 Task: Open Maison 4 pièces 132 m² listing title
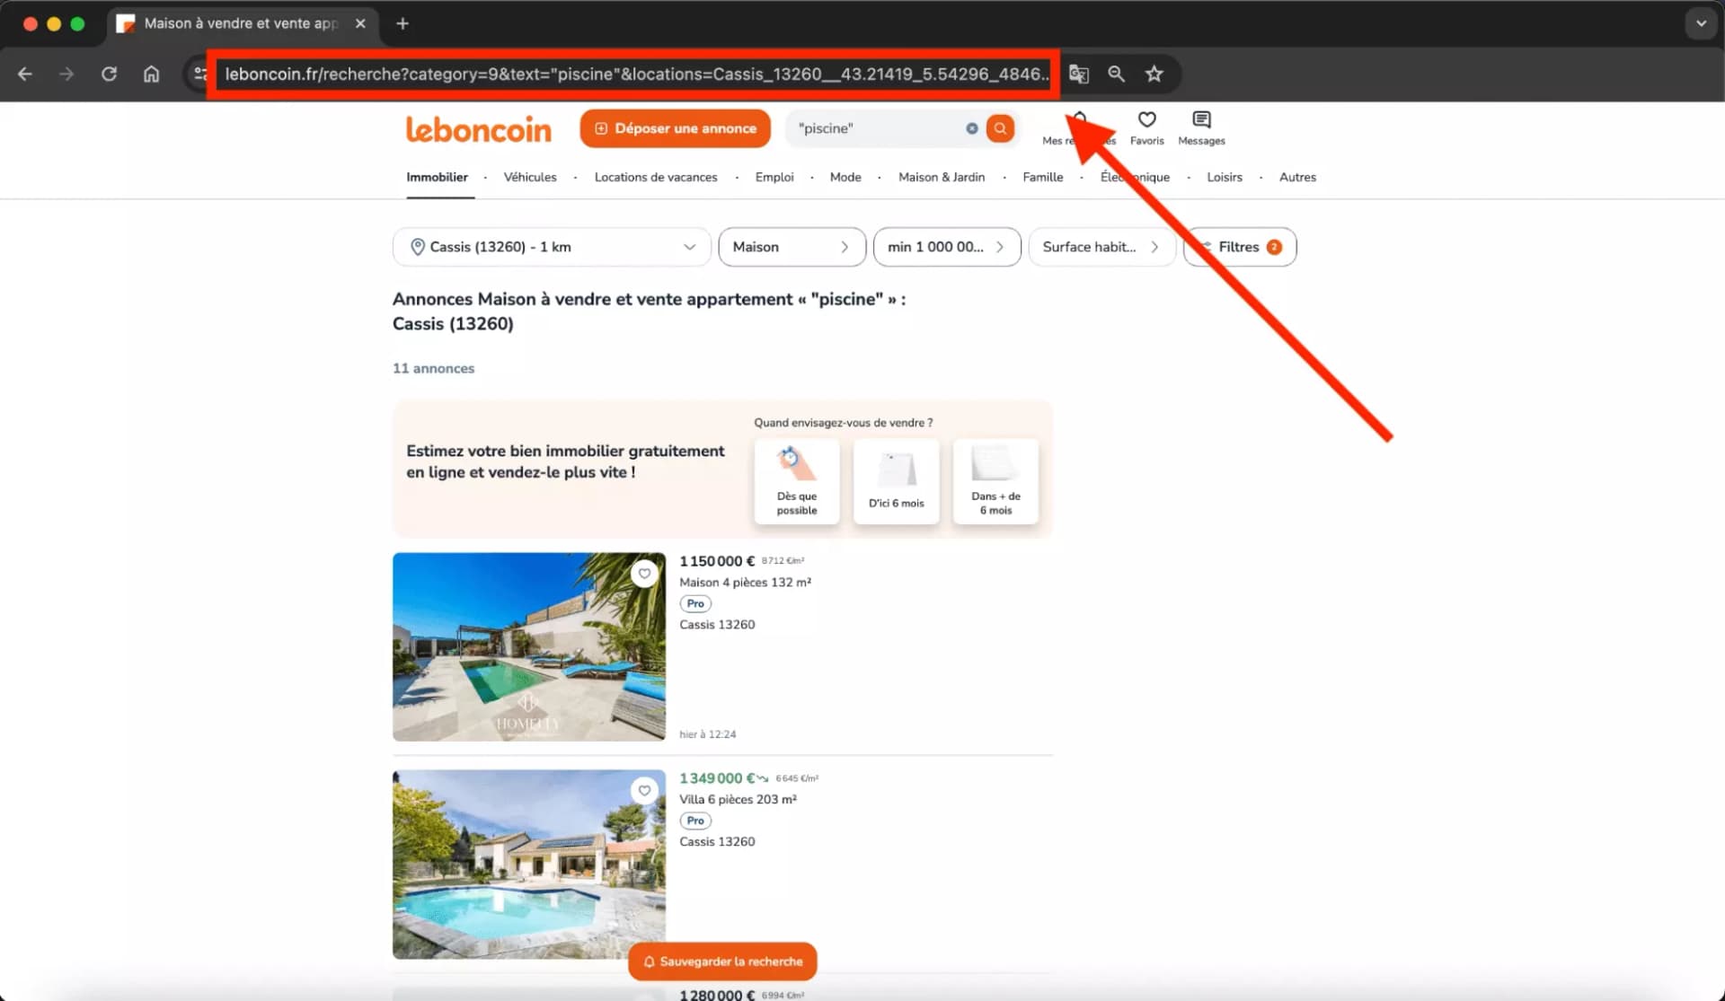click(x=745, y=583)
